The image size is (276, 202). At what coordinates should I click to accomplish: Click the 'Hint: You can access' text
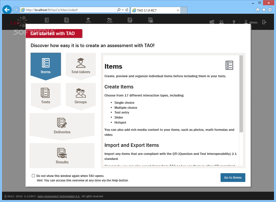[x=83, y=180]
